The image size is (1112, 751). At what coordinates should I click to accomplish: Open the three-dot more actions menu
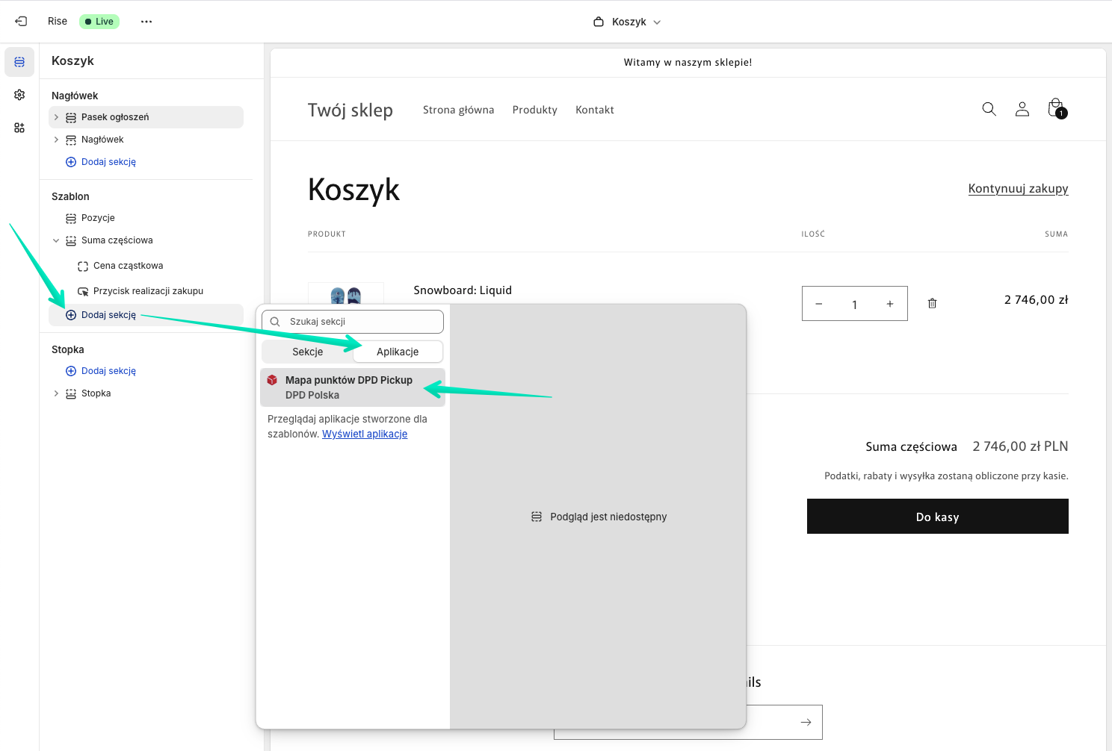tap(146, 22)
